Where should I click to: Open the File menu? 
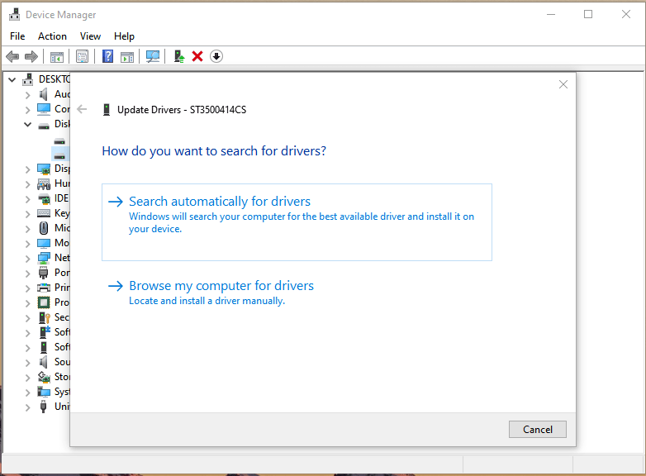[17, 36]
